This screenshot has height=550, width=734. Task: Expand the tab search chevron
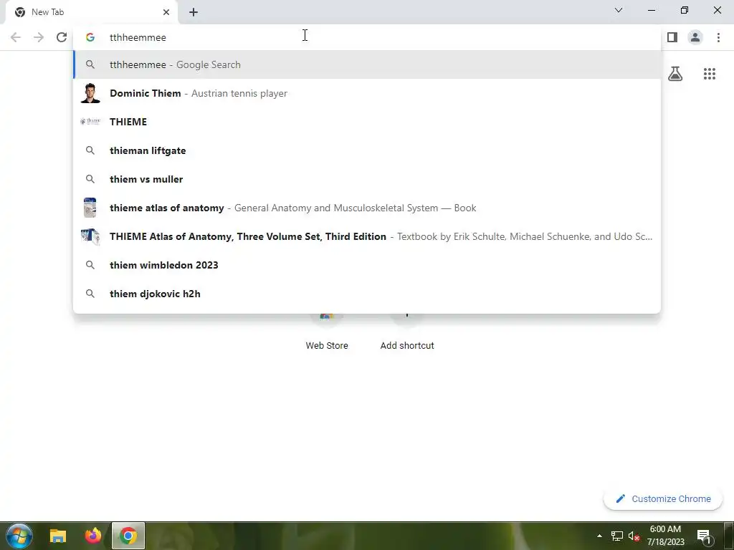click(619, 10)
